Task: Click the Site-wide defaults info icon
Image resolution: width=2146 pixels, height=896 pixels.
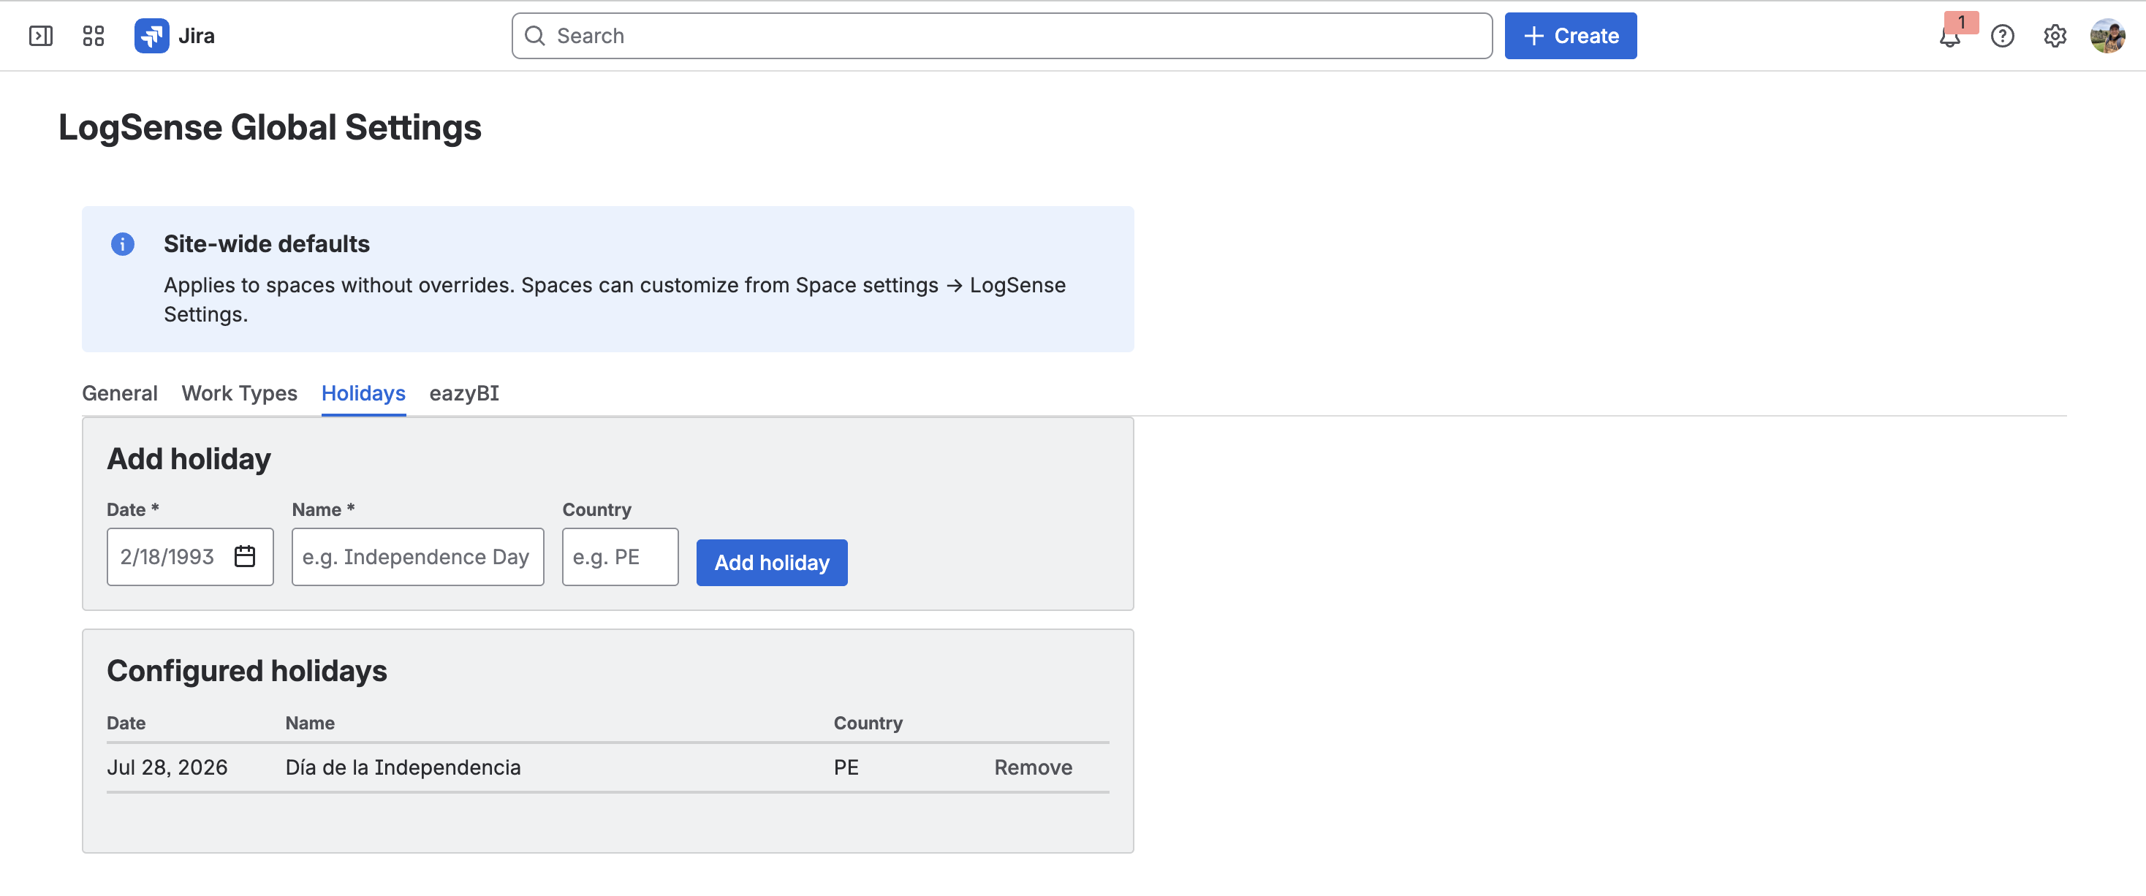Action: coord(123,244)
